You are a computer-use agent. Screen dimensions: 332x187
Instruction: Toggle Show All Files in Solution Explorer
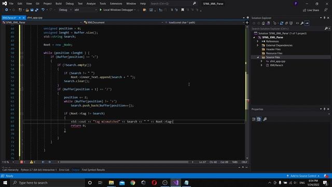click(x=291, y=23)
